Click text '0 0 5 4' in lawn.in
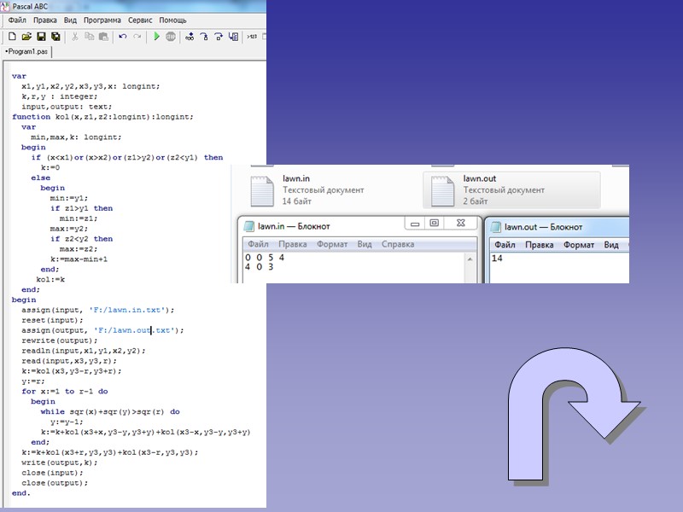The image size is (683, 512). pos(265,258)
